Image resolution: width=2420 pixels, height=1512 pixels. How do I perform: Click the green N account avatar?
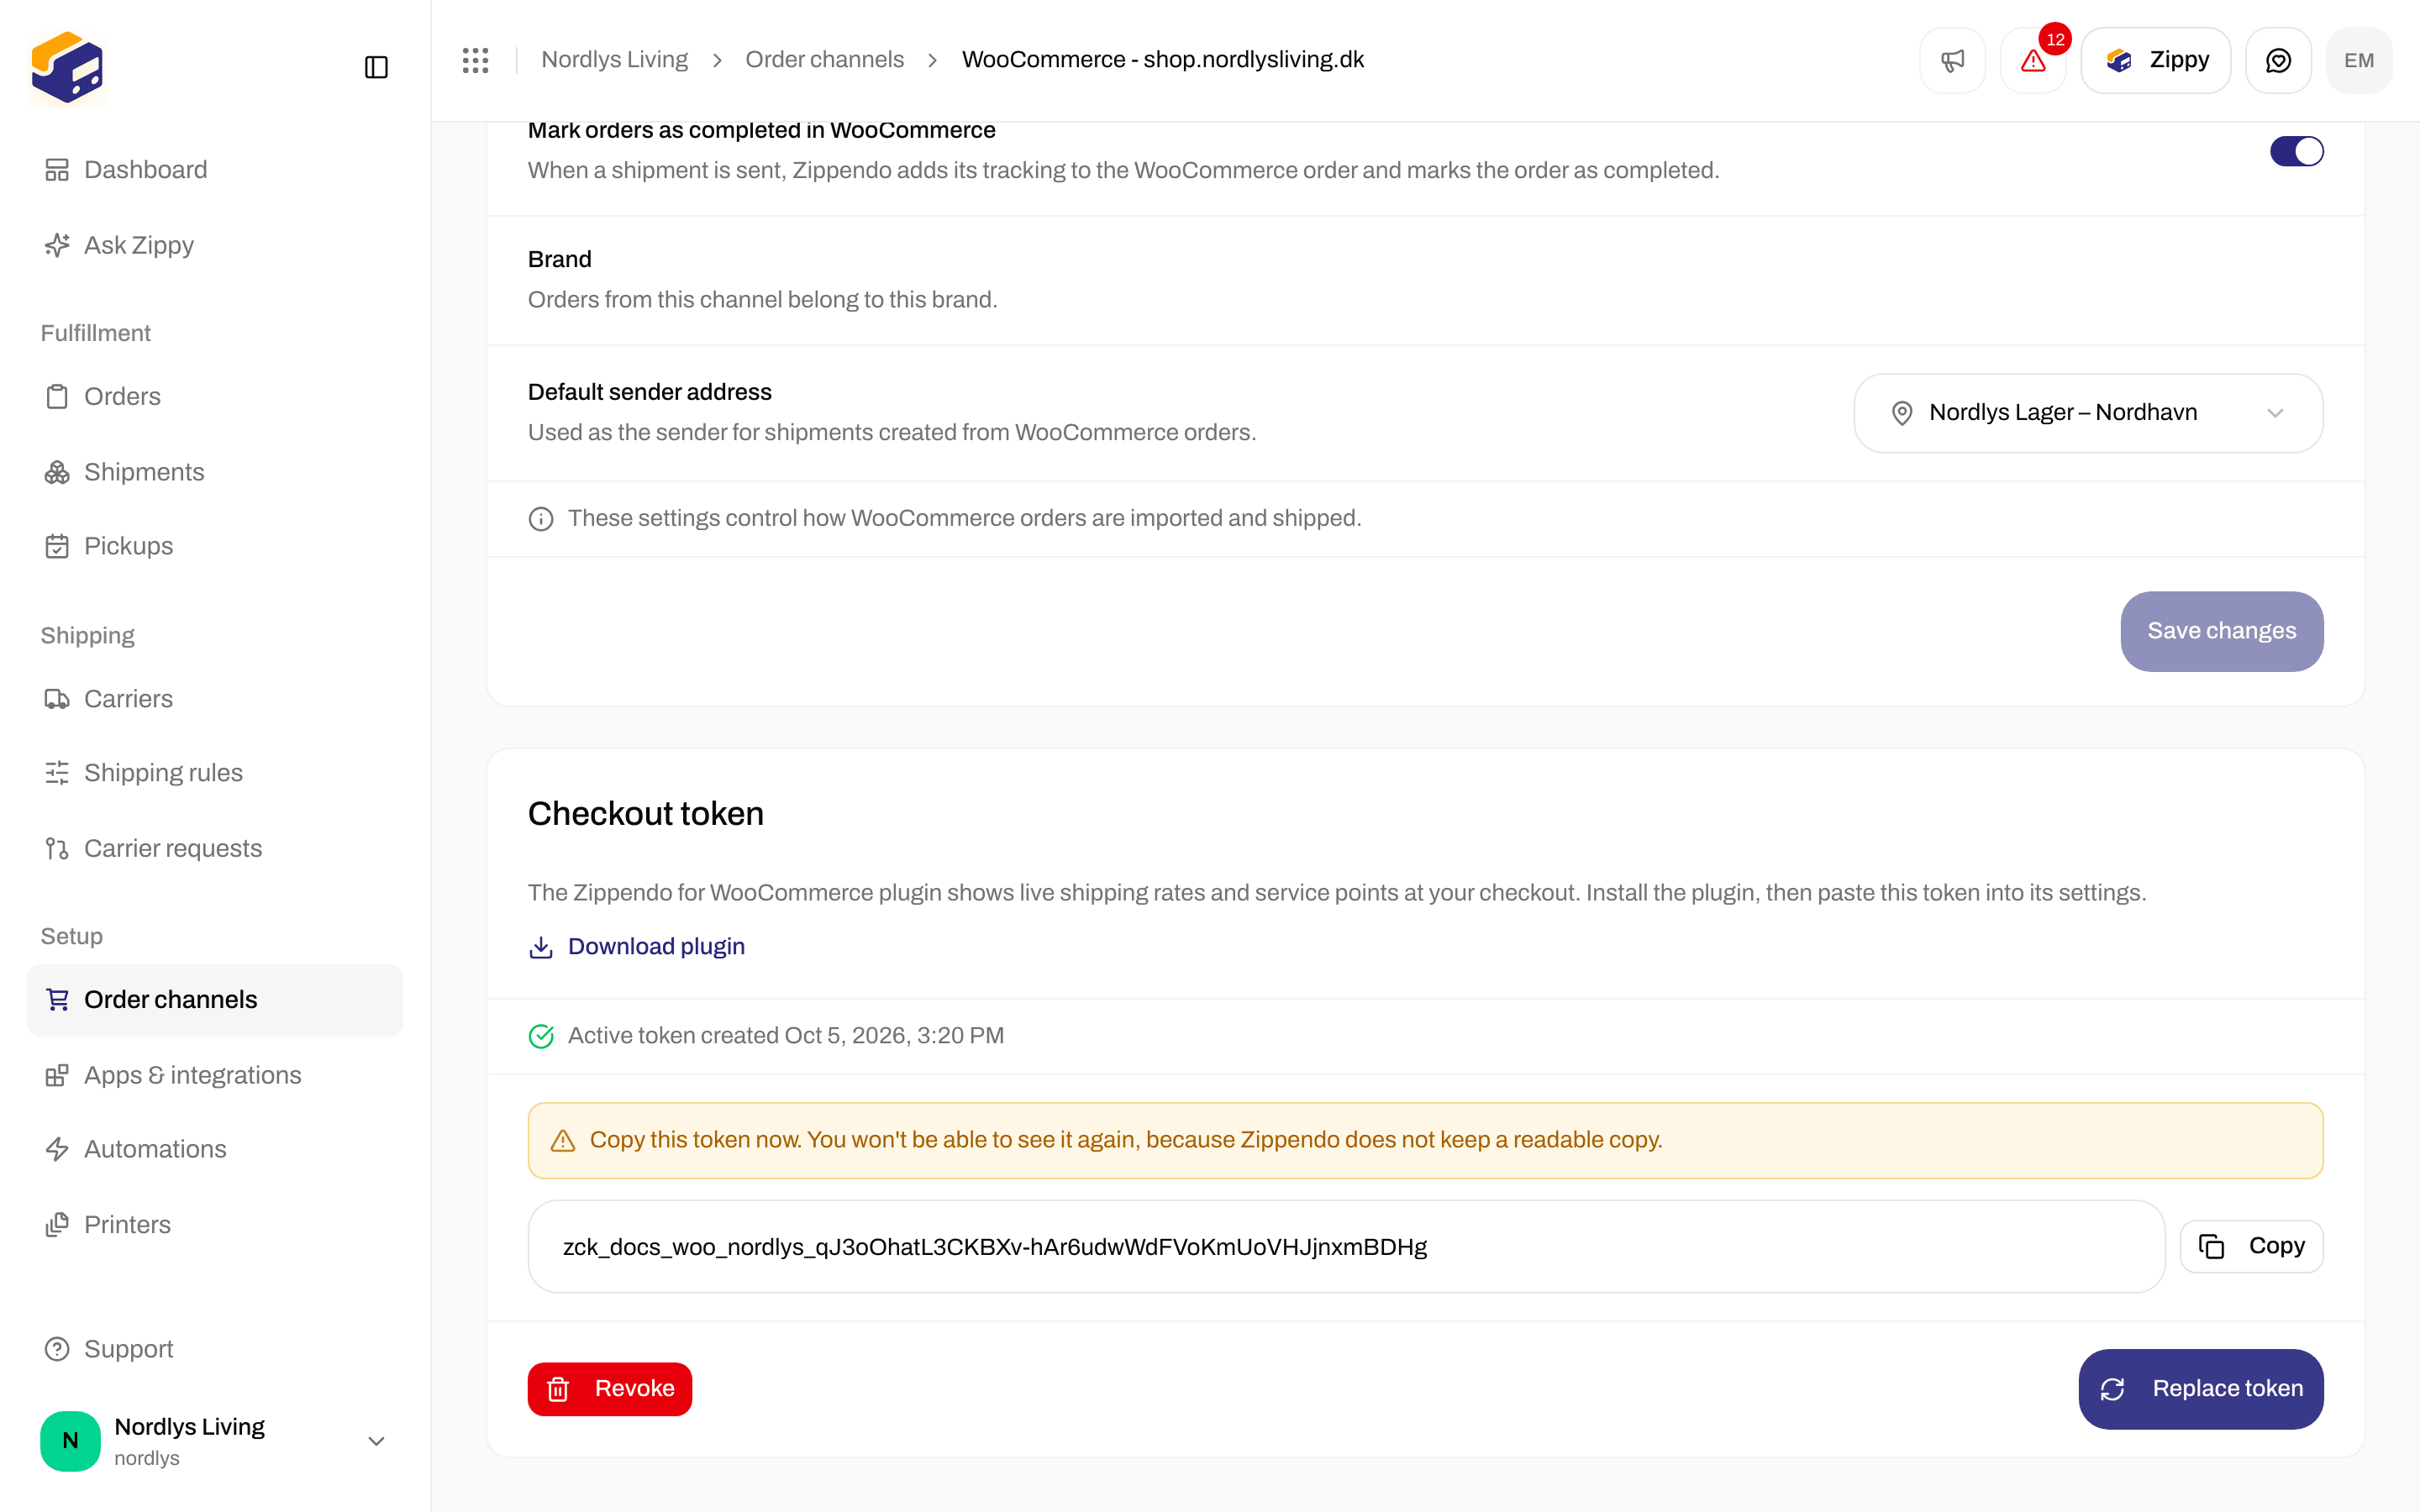point(70,1441)
